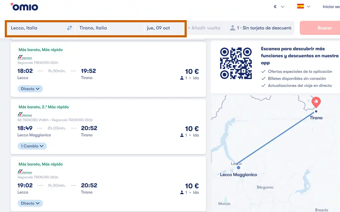Click Añadir vuelta to add return
The height and width of the screenshot is (212, 340).
point(204,28)
